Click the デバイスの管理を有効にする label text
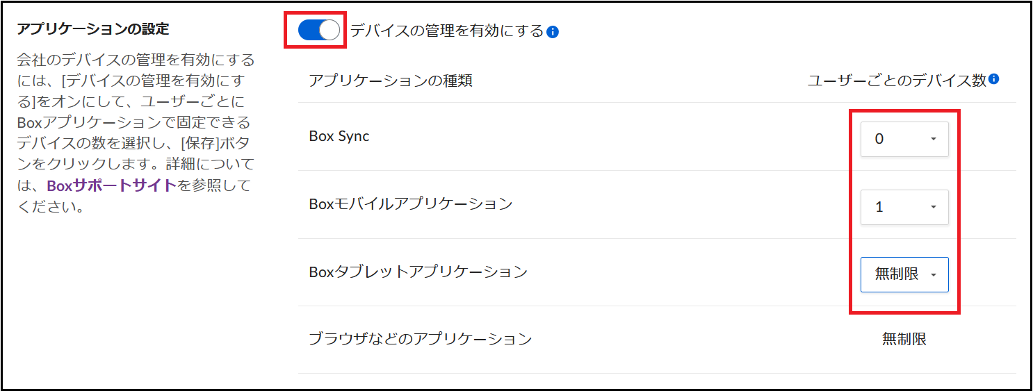Image resolution: width=1033 pixels, height=391 pixels. tap(446, 31)
